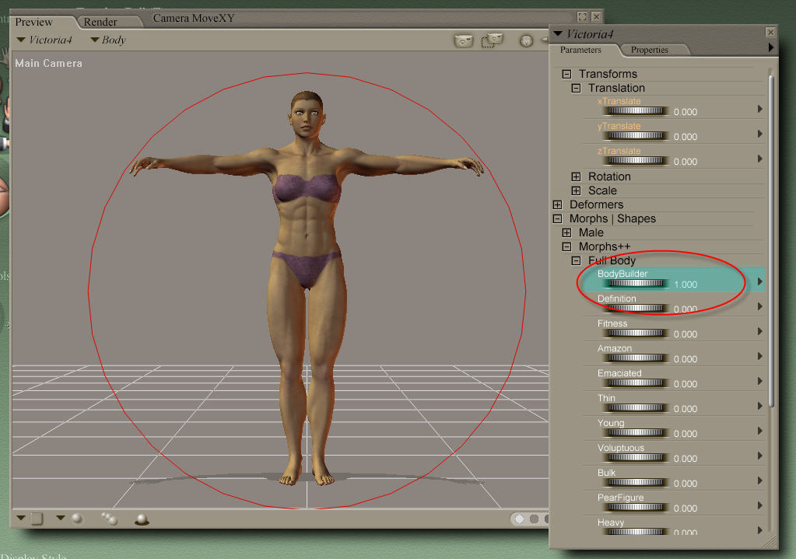Switch to the Render tab
796x559 pixels.
click(100, 22)
